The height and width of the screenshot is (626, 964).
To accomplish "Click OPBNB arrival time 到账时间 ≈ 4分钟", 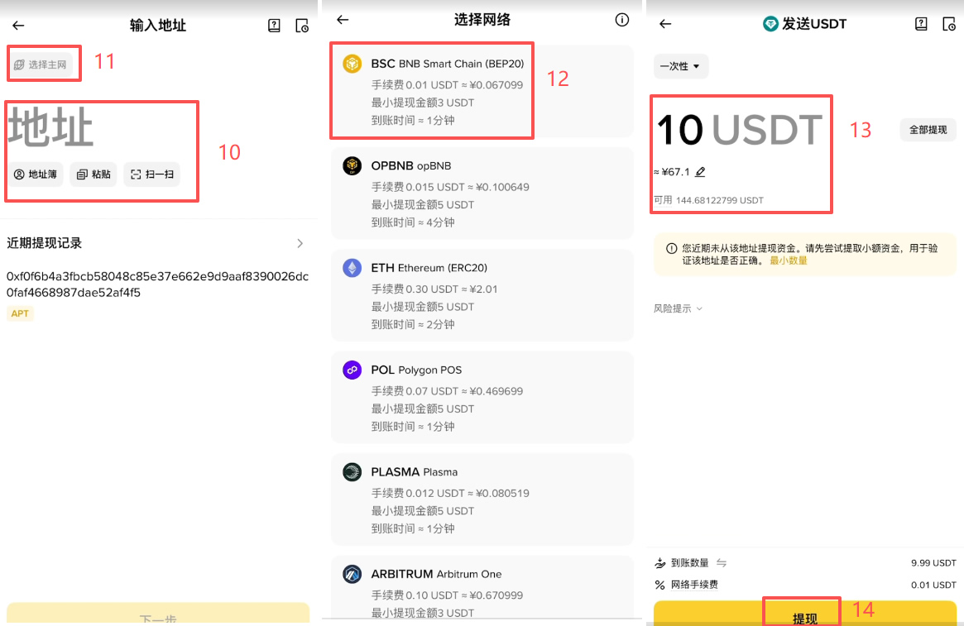I will [413, 222].
